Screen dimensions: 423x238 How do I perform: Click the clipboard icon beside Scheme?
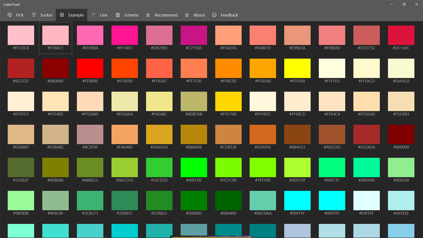tap(117, 15)
